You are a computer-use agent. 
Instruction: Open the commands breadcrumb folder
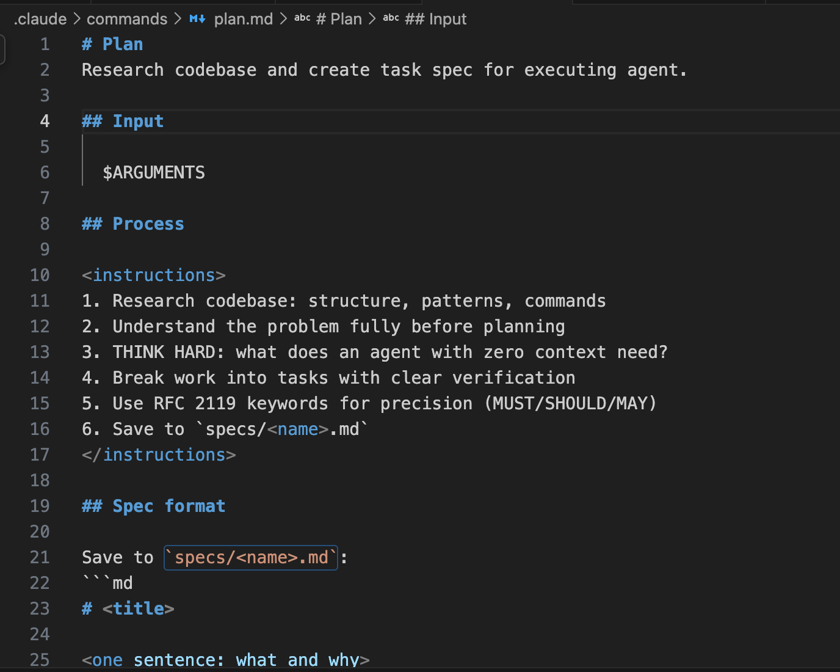coord(127,19)
